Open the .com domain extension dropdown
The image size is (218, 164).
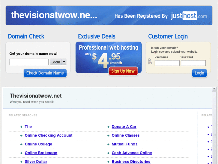[x=58, y=62]
